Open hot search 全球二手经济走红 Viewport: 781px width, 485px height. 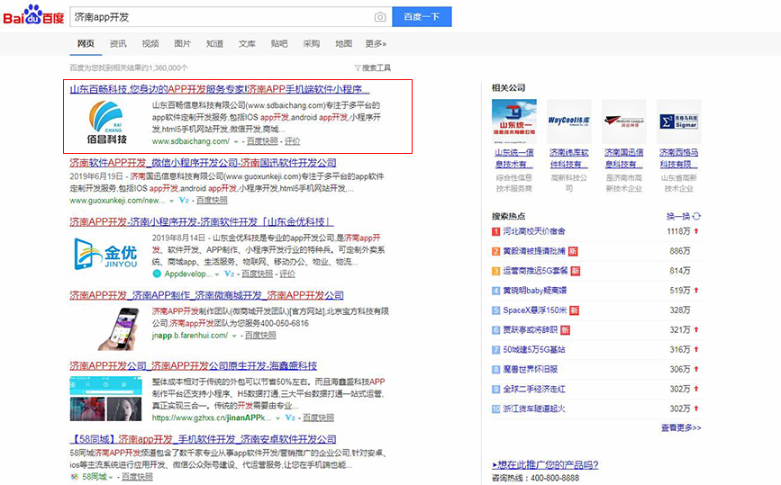click(534, 389)
